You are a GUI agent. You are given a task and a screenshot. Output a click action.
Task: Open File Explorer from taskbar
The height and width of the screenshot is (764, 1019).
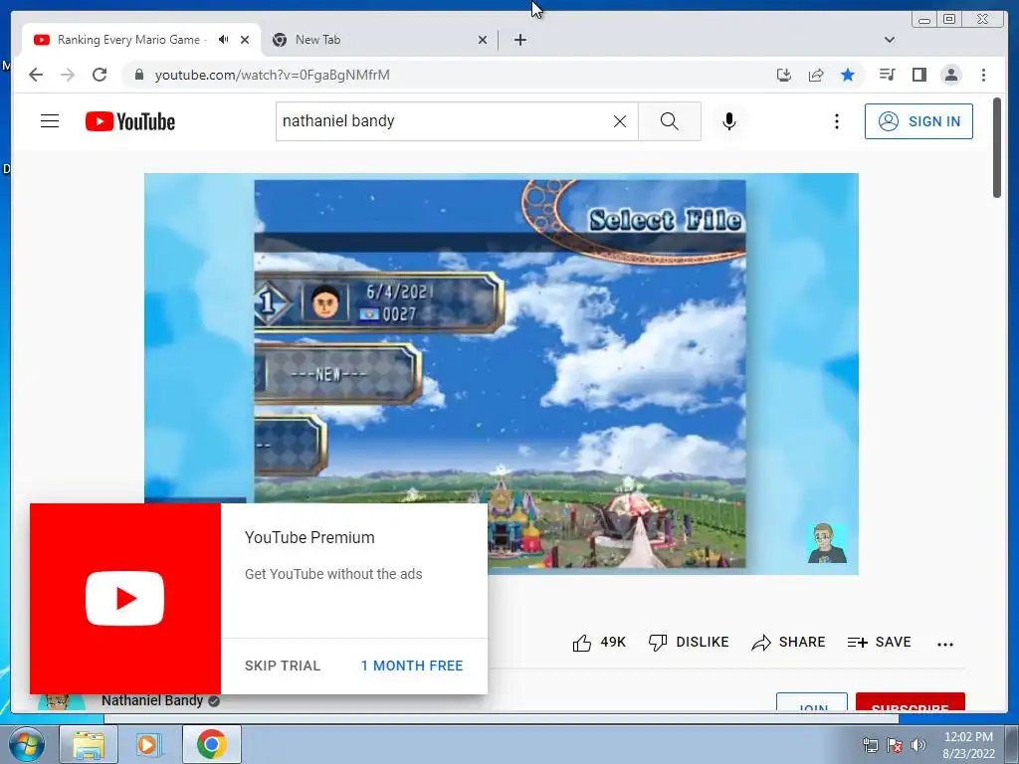[x=89, y=744]
